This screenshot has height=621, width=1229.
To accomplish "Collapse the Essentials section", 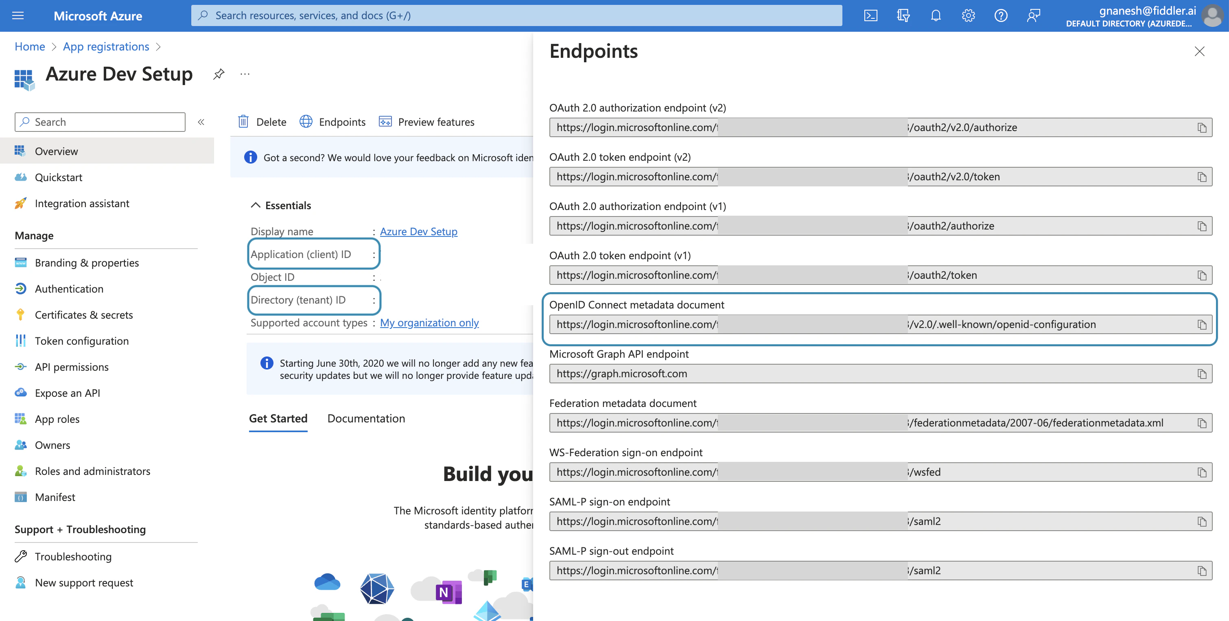I will coord(256,205).
